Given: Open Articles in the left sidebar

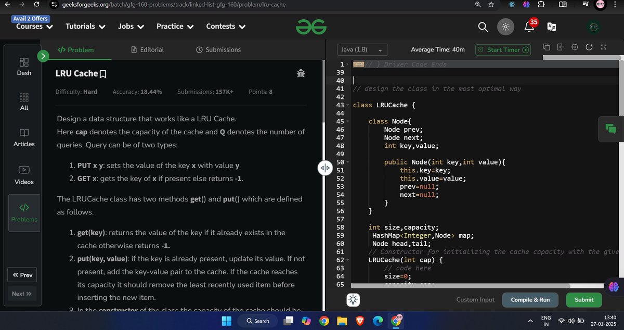Looking at the screenshot, I should [24, 137].
